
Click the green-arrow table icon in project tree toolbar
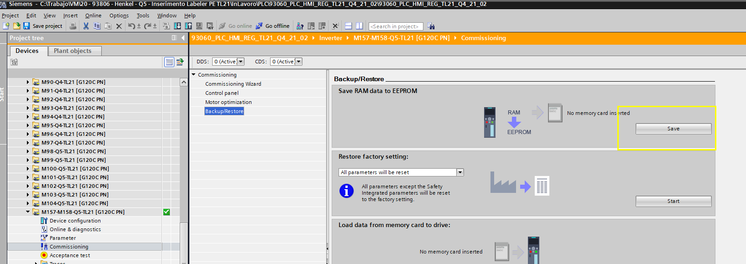click(180, 62)
